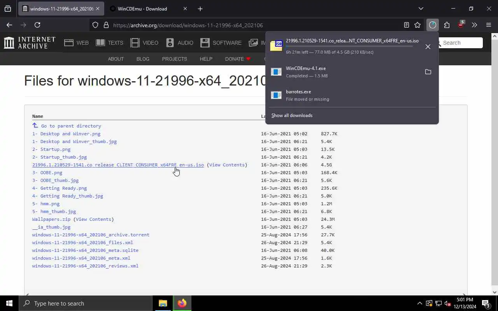This screenshot has width=498, height=311.
Task: Open the Windows Start menu
Action: coord(9,303)
